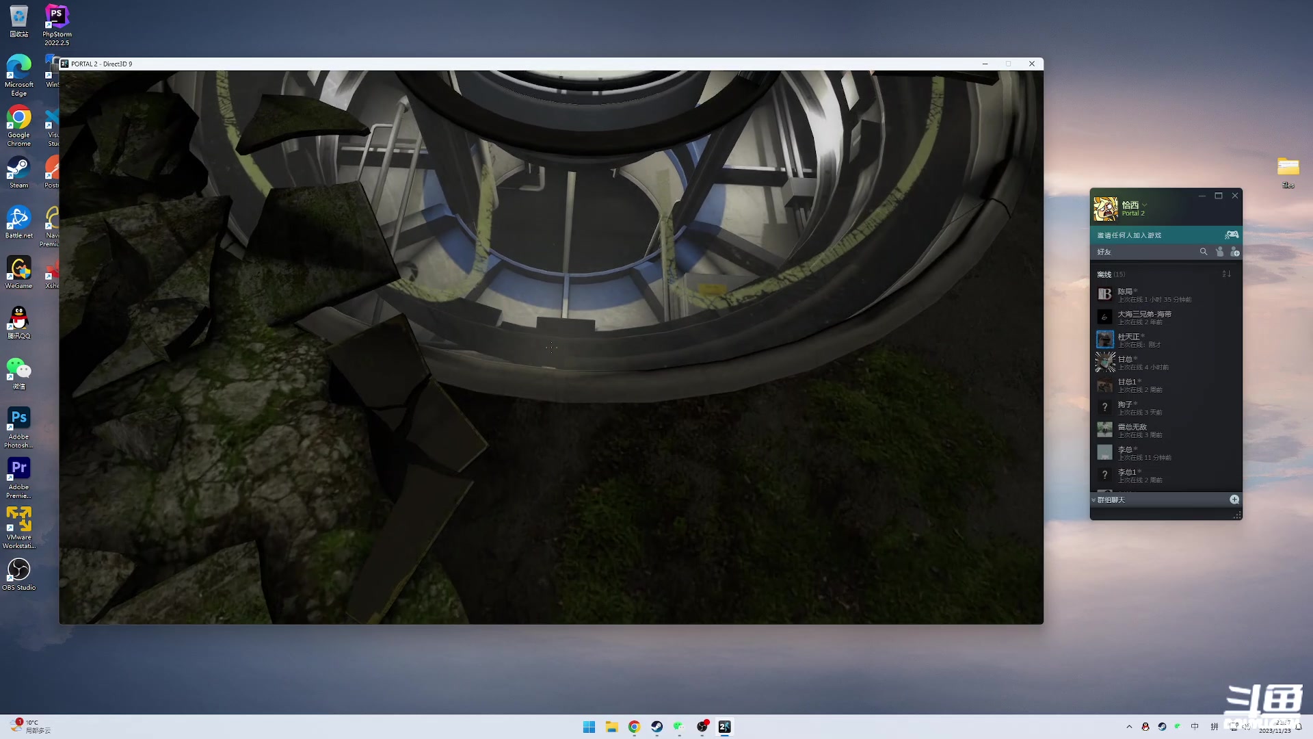Viewport: 1313px width, 739px height.
Task: Collapse the 离线 (15) friends group
Action: click(1111, 274)
